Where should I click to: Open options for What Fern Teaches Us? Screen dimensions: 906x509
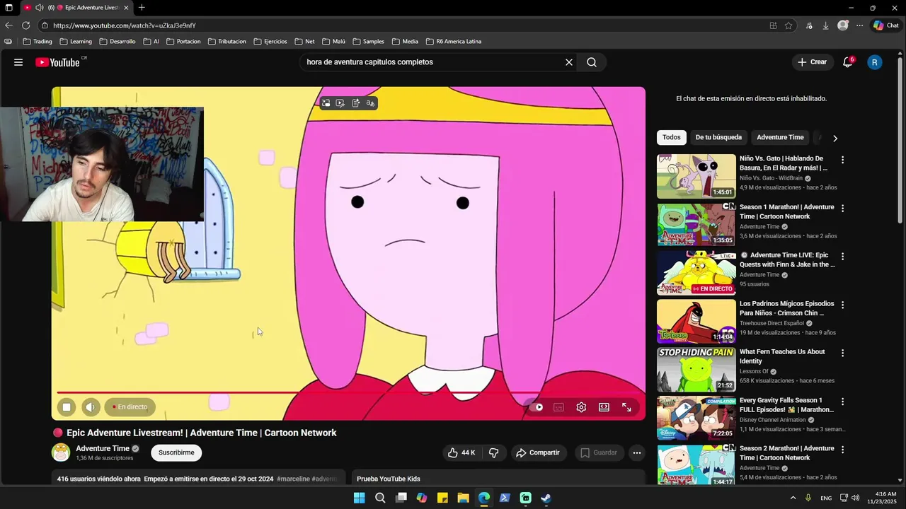842,353
